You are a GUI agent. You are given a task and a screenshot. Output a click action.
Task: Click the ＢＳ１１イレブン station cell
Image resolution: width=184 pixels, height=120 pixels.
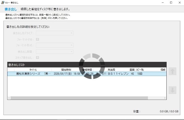[112, 74]
